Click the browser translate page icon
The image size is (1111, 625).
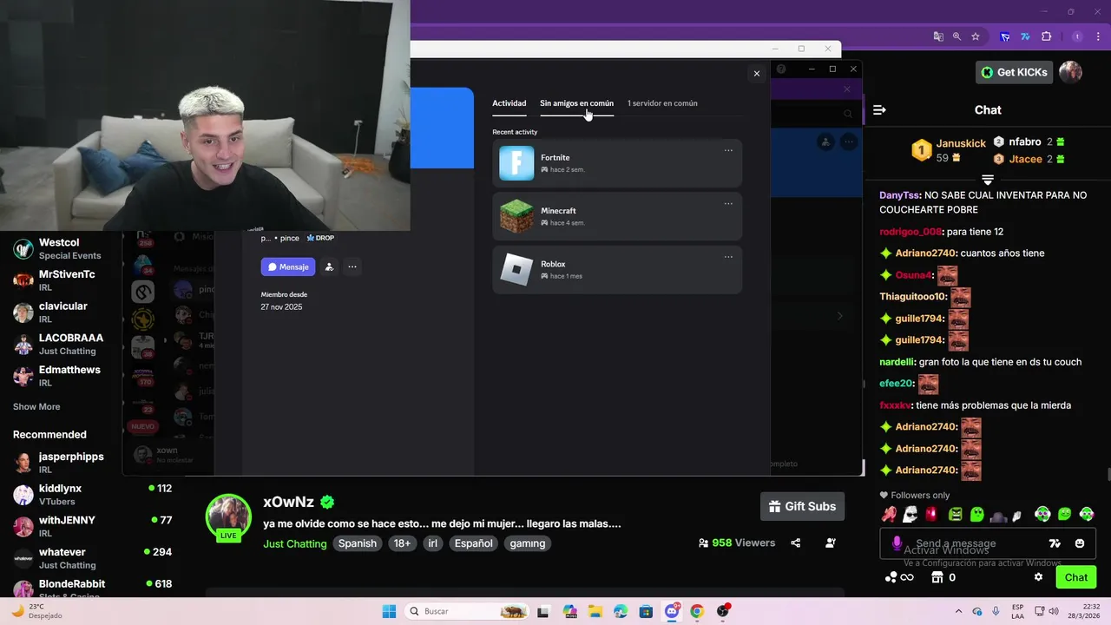pos(938,36)
